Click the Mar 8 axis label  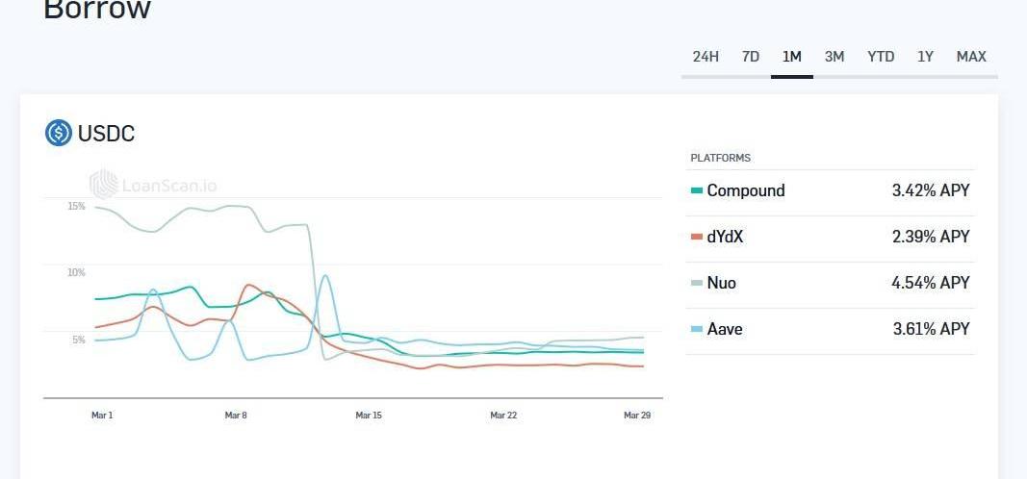pos(236,416)
